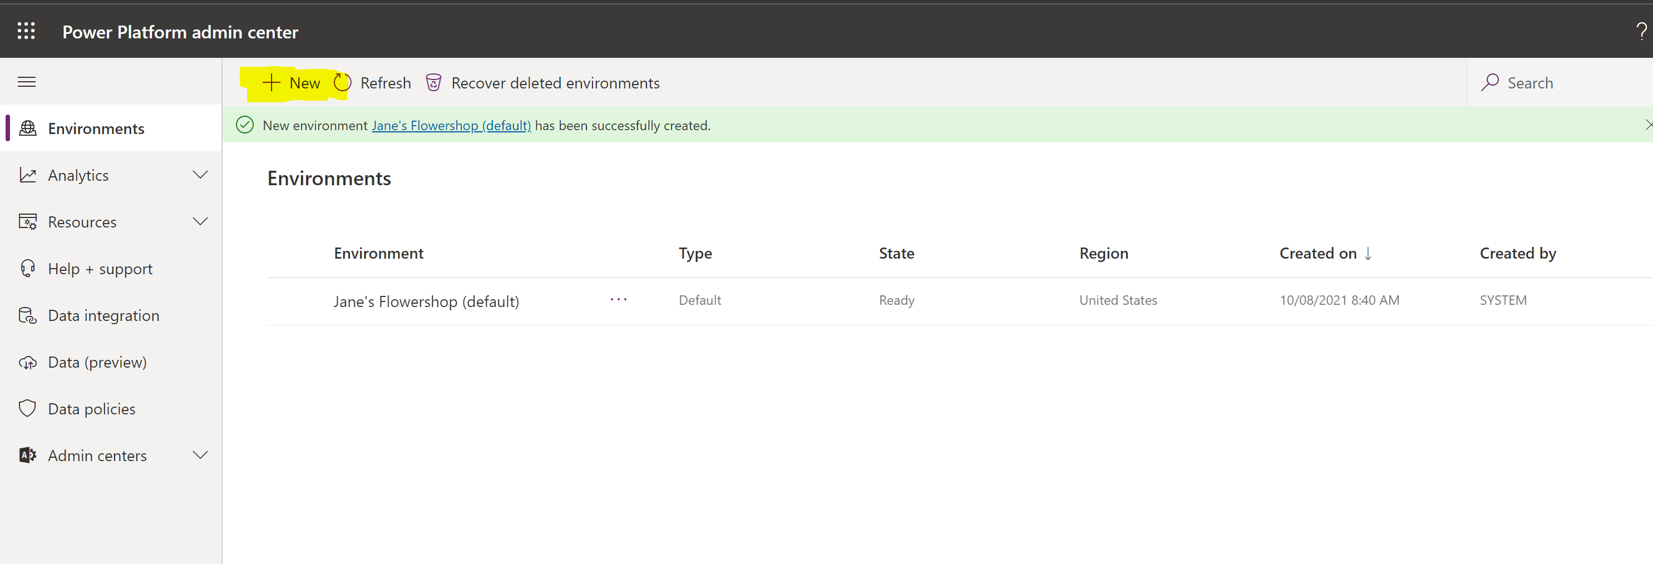Sort by Region column header
The image size is (1653, 564).
click(1104, 254)
